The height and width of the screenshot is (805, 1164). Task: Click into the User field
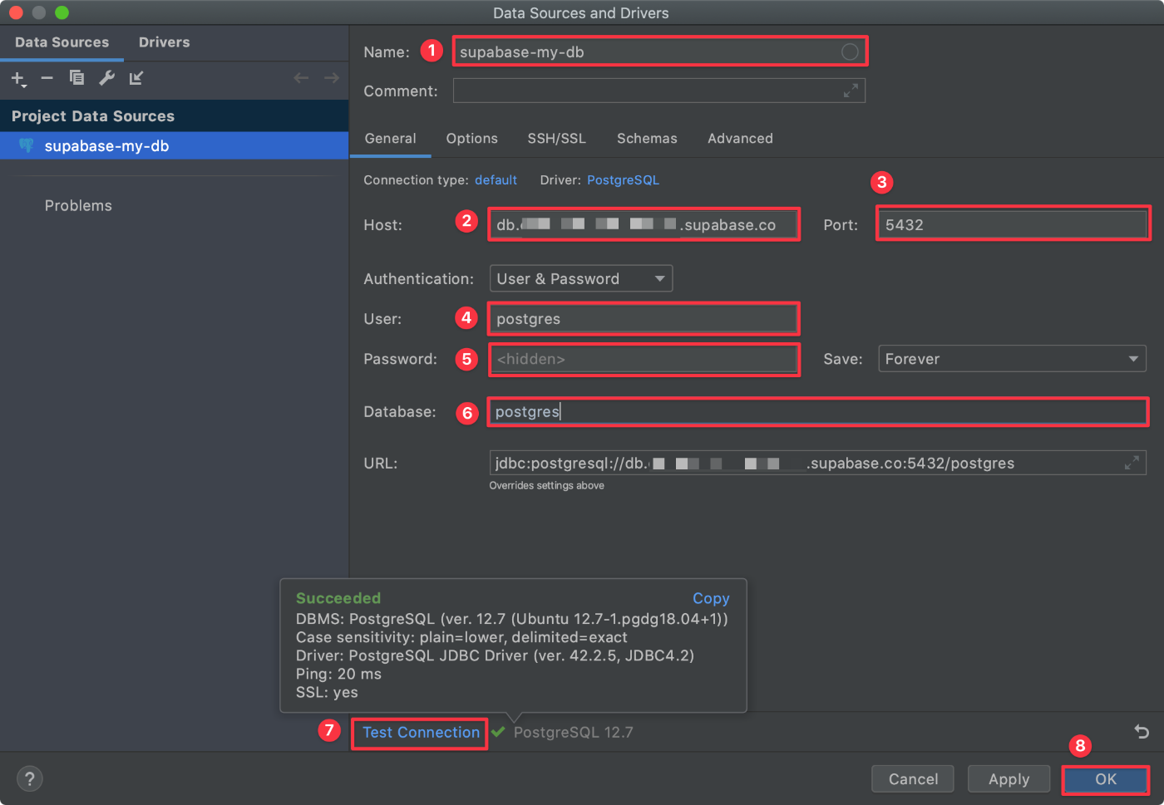(644, 319)
